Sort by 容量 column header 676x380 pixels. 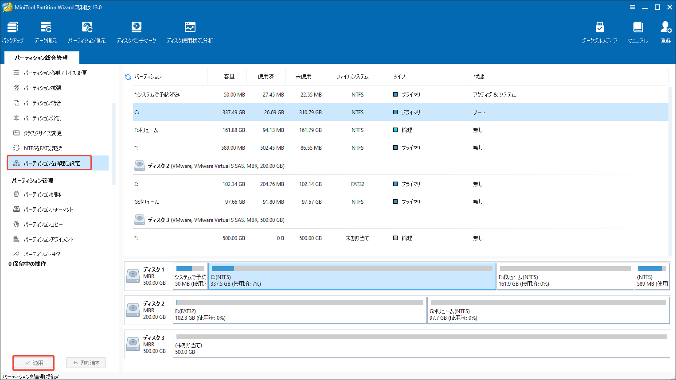pyautogui.click(x=229, y=77)
